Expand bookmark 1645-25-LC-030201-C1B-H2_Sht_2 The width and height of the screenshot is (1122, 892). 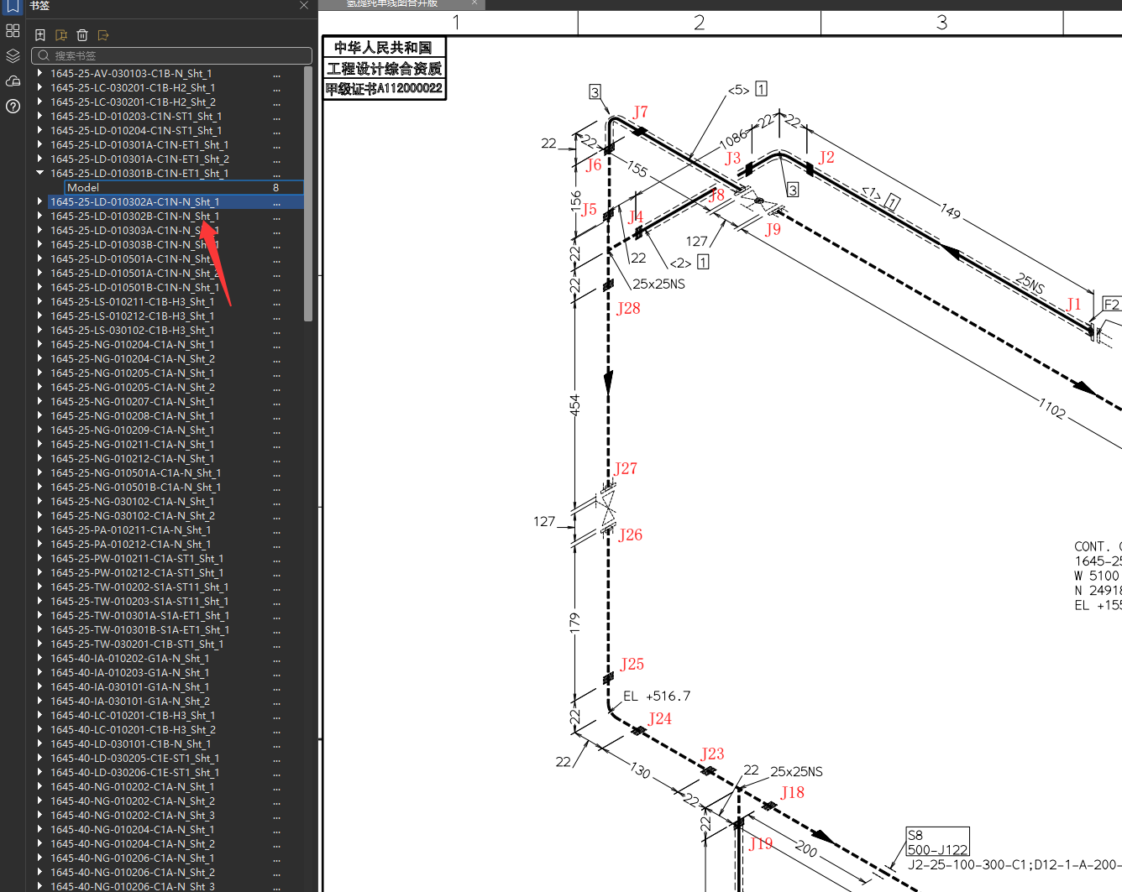click(x=39, y=102)
